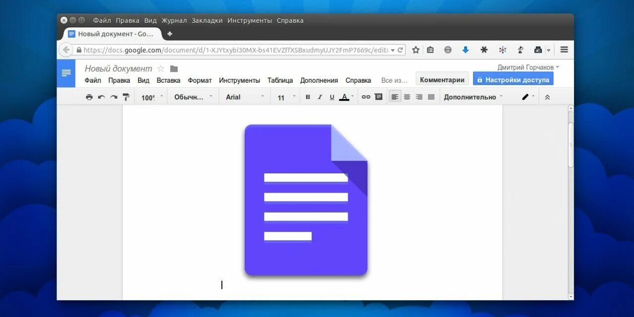Screen dimensions: 634x317
Task: Click the purple document image
Action: (x=306, y=200)
